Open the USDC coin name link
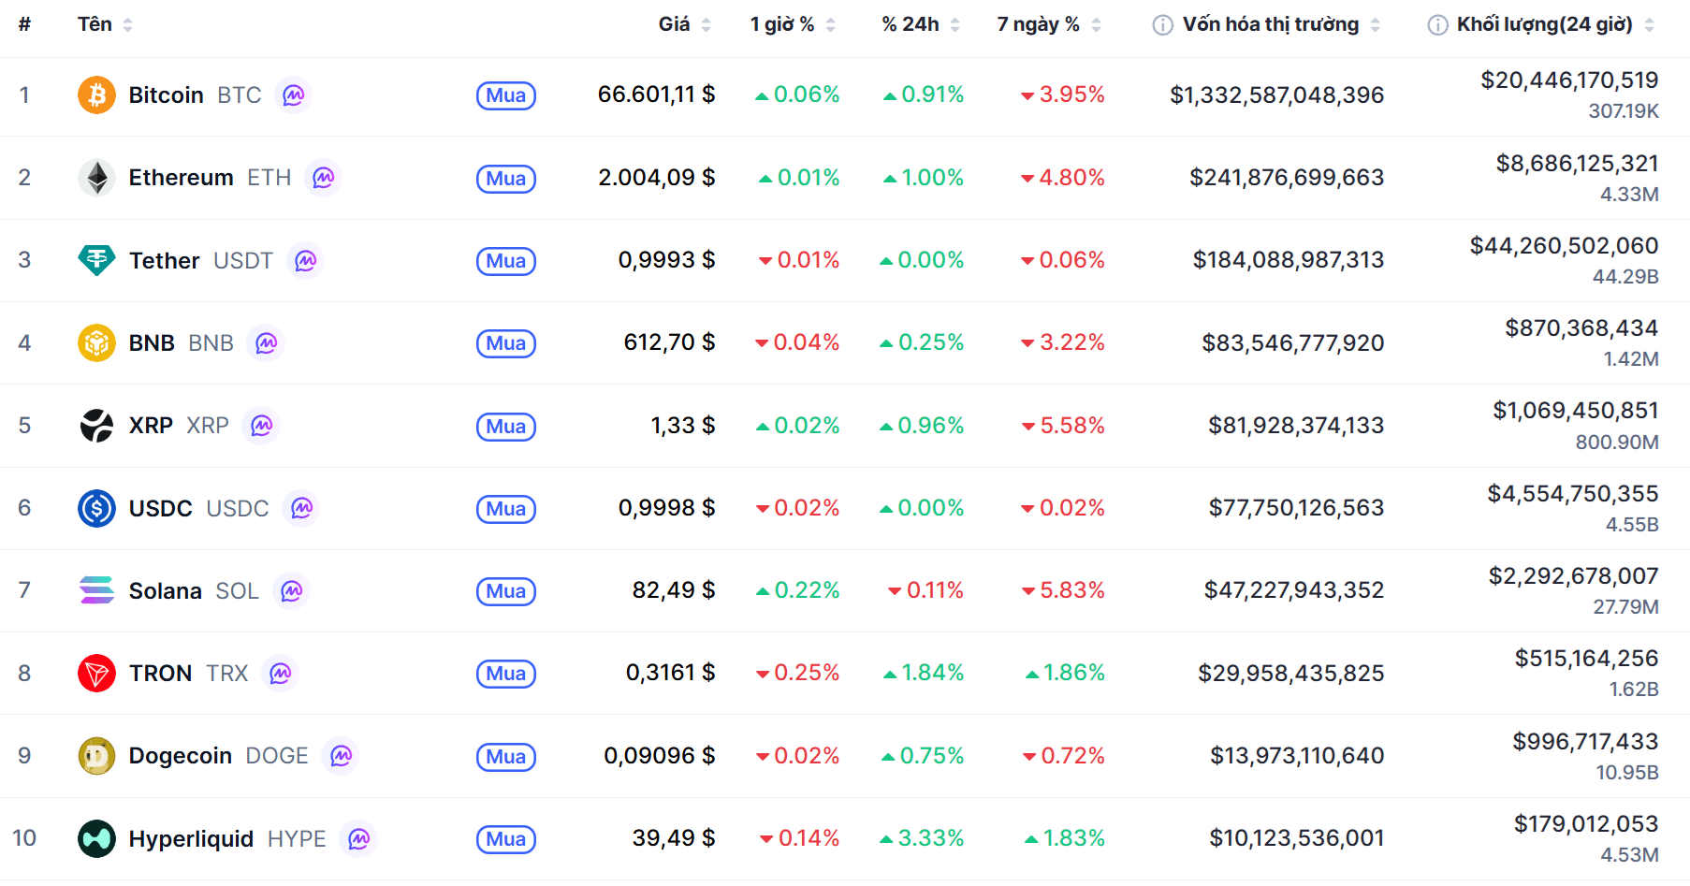The height and width of the screenshot is (886, 1690). pos(160,509)
